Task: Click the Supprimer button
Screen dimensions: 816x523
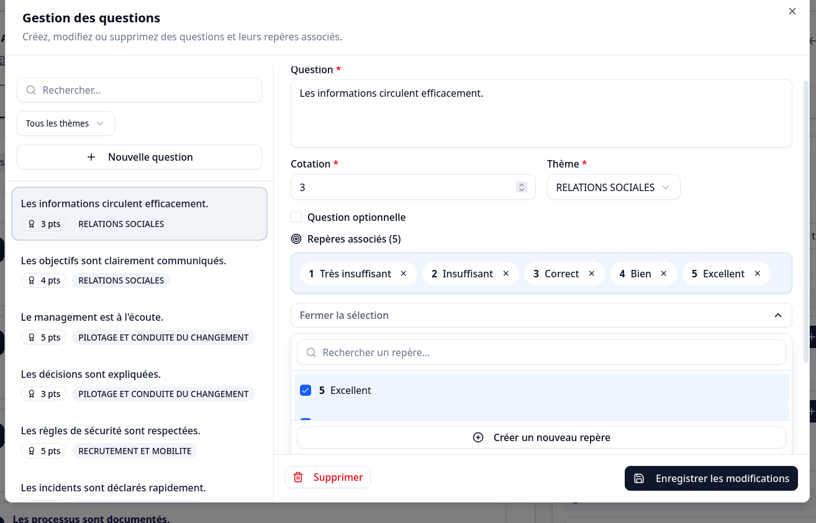Action: (328, 477)
